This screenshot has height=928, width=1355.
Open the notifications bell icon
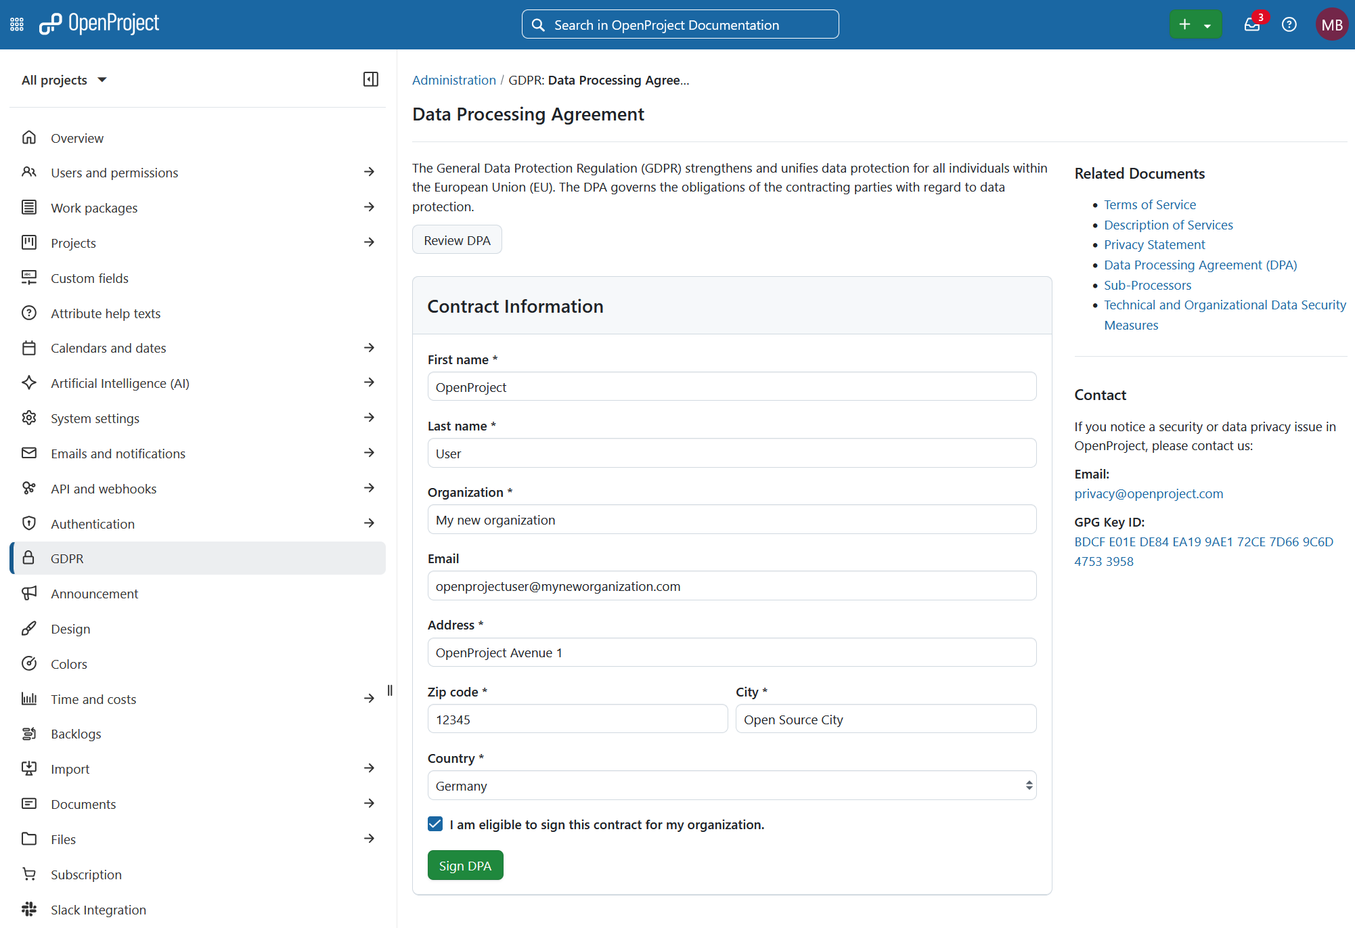(1253, 24)
